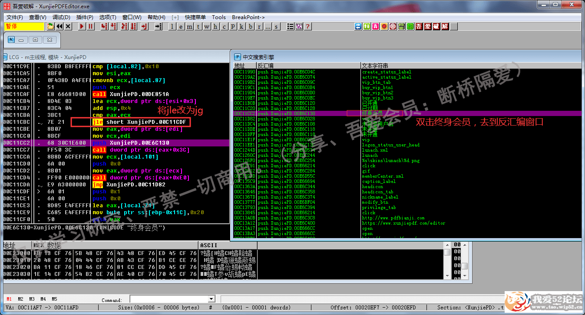Switch to the M1 memory tab
This screenshot has height=315, width=585.
click(x=9, y=299)
